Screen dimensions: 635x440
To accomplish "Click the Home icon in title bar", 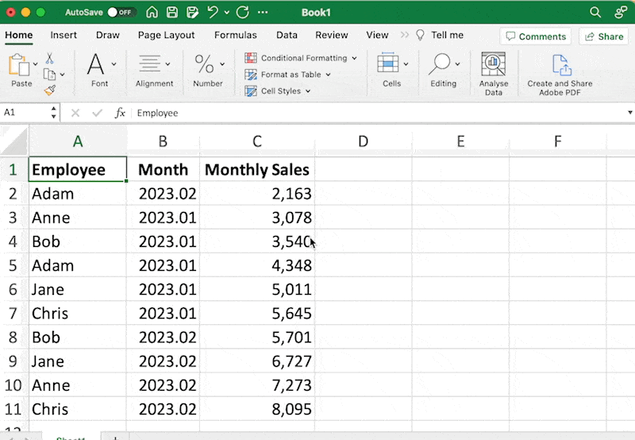I will point(152,12).
